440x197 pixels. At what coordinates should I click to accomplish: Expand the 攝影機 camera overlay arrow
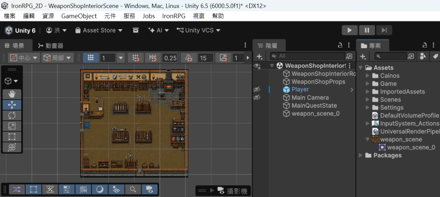coord(212,191)
